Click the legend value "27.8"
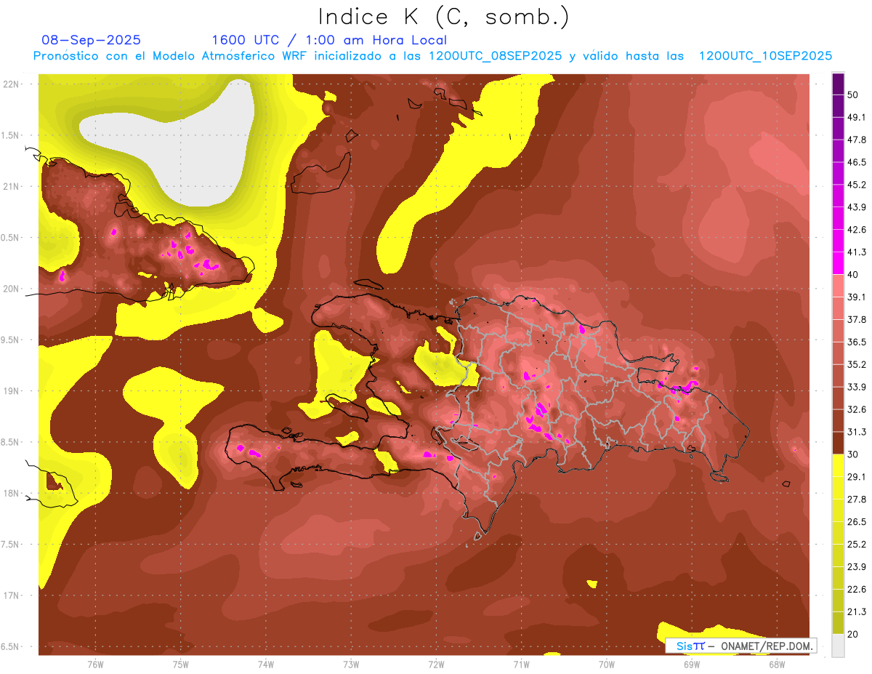872x674 pixels. [x=856, y=499]
